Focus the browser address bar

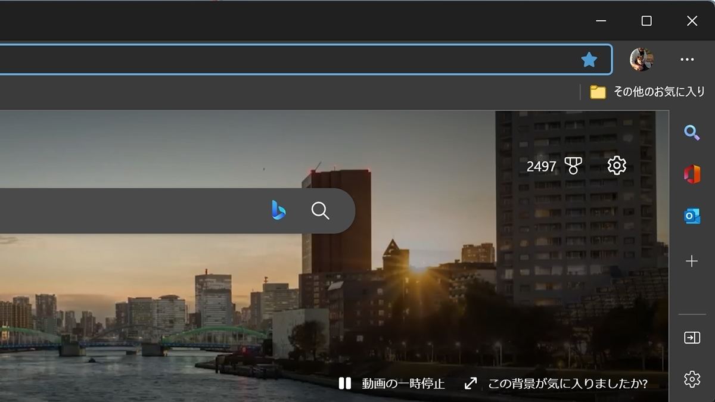pos(306,60)
